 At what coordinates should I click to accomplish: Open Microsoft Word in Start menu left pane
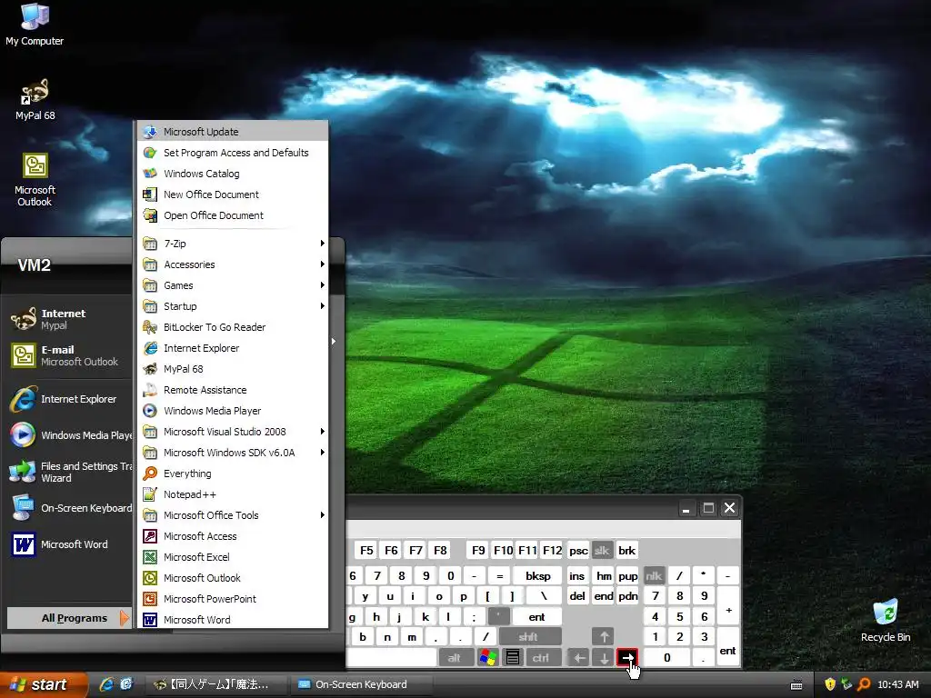tap(69, 544)
